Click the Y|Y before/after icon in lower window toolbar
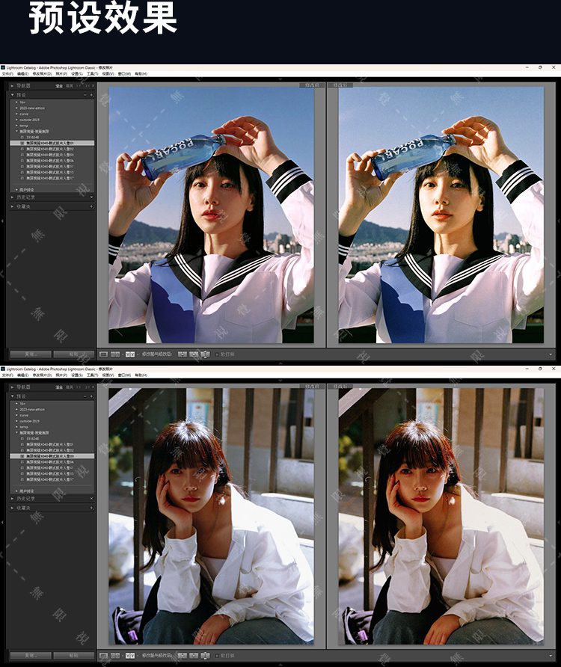Screen dimensions: 561x667 click(x=129, y=655)
